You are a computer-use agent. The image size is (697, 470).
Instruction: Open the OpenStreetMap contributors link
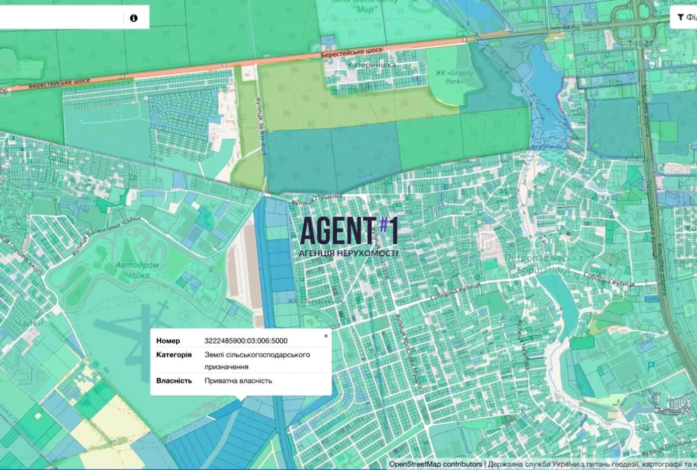coord(435,465)
